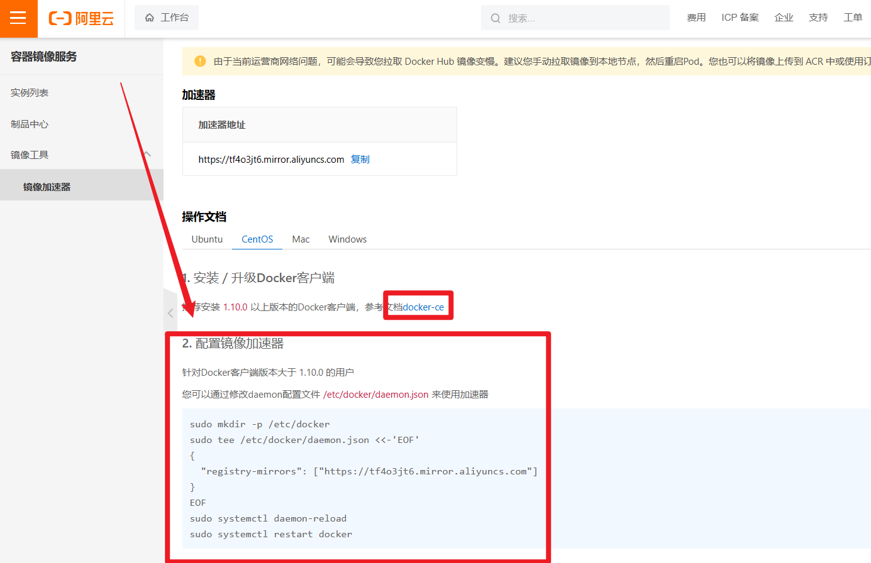
Task: Click the home icon beside 工作台
Action: coord(150,18)
